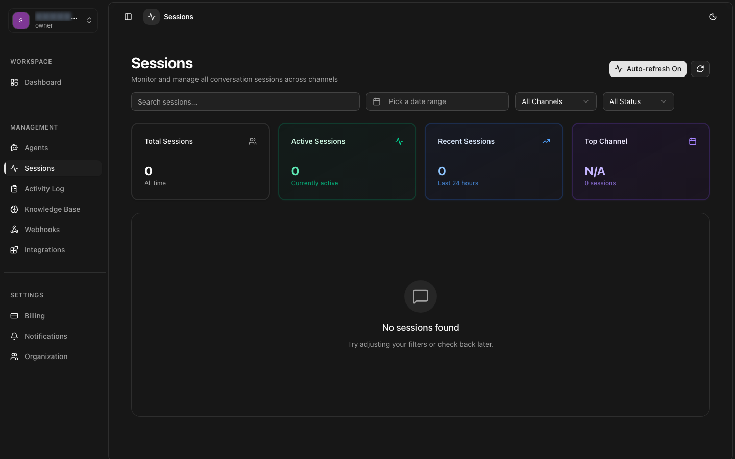Click 'All time' label
735x459 pixels.
pyautogui.click(x=155, y=183)
